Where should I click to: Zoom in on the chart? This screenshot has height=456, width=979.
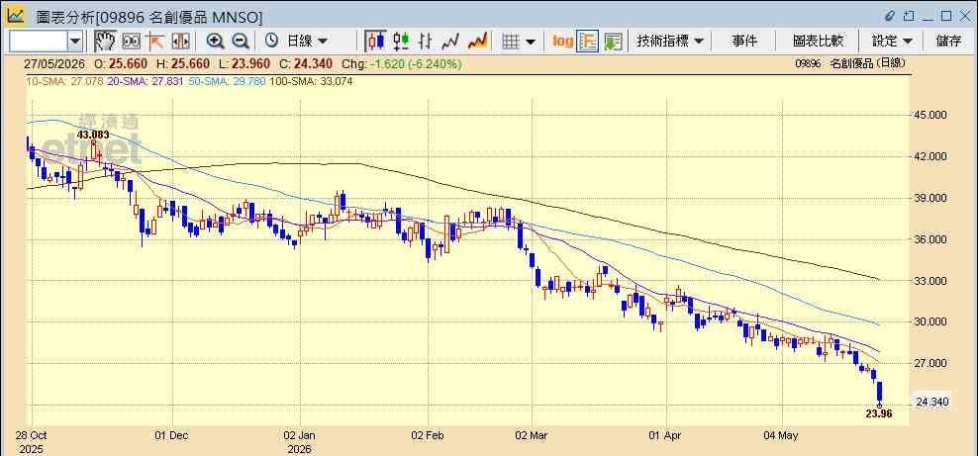pos(216,42)
